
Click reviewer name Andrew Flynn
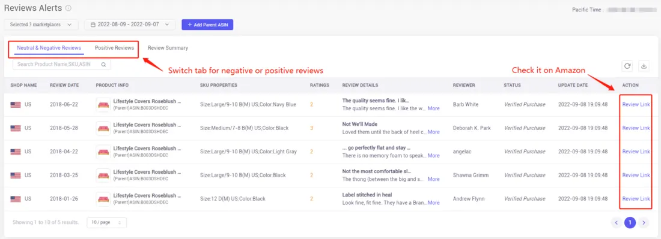point(469,199)
